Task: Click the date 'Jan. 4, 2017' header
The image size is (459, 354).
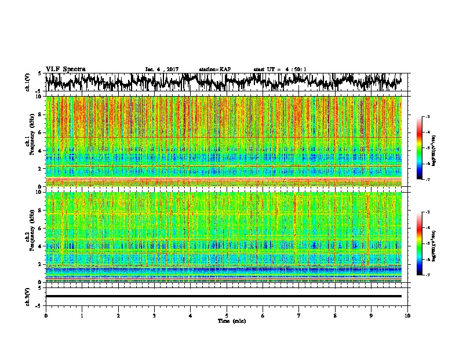Action: coord(162,69)
